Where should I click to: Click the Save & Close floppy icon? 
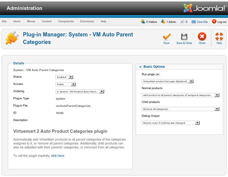pyautogui.click(x=184, y=37)
